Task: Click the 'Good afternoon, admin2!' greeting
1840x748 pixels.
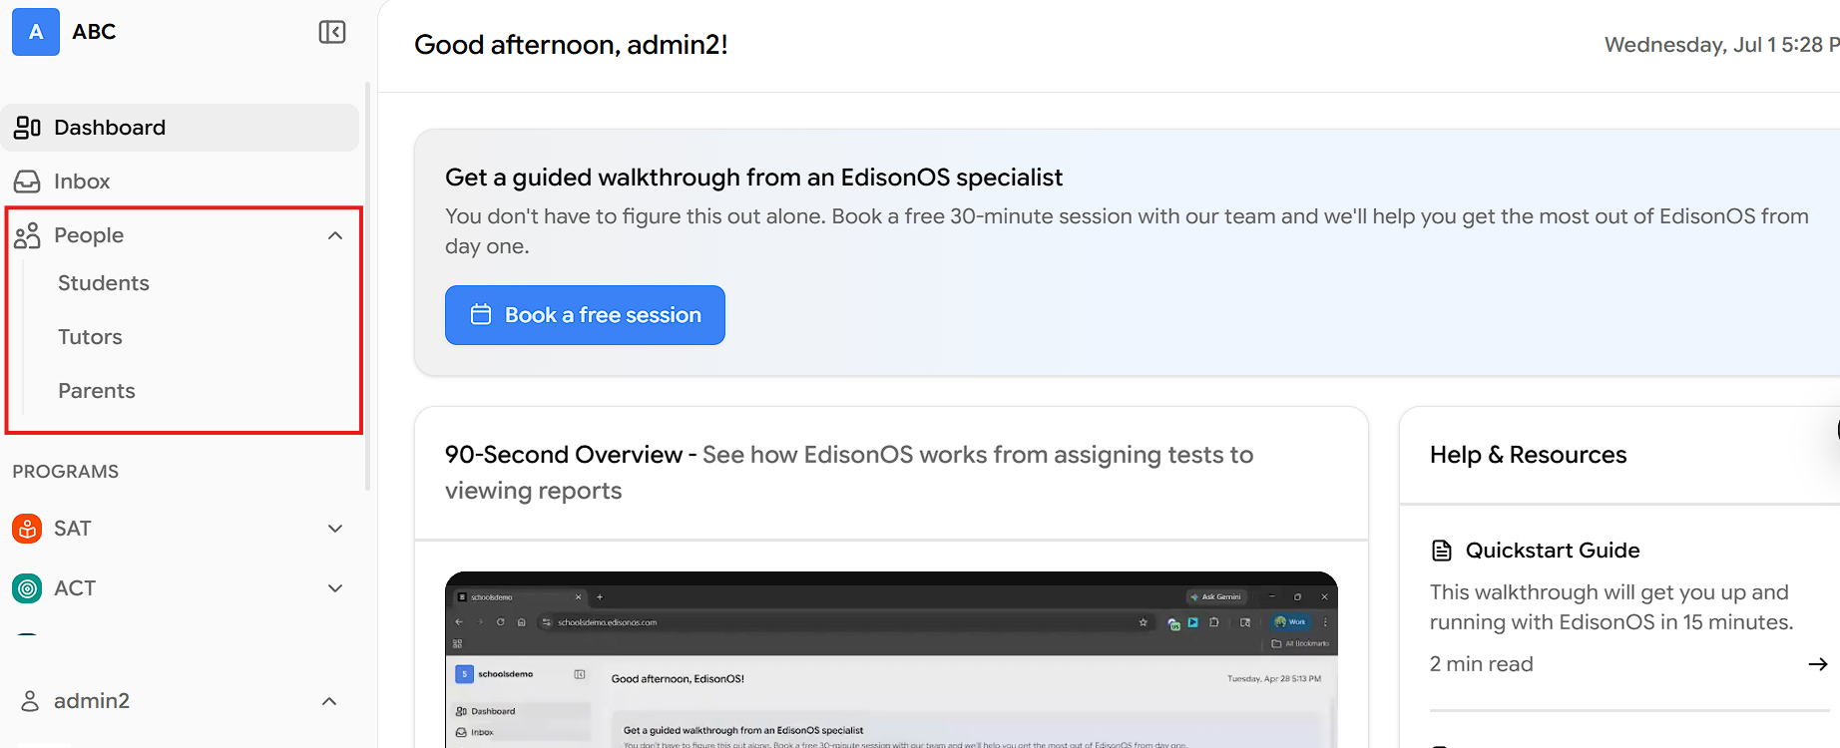Action: (571, 45)
